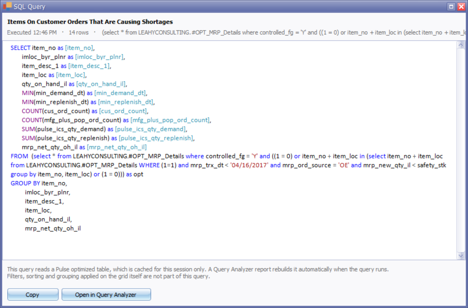This screenshot has width=468, height=308.
Task: Maximize the SQL Query window
Action: click(451, 6)
